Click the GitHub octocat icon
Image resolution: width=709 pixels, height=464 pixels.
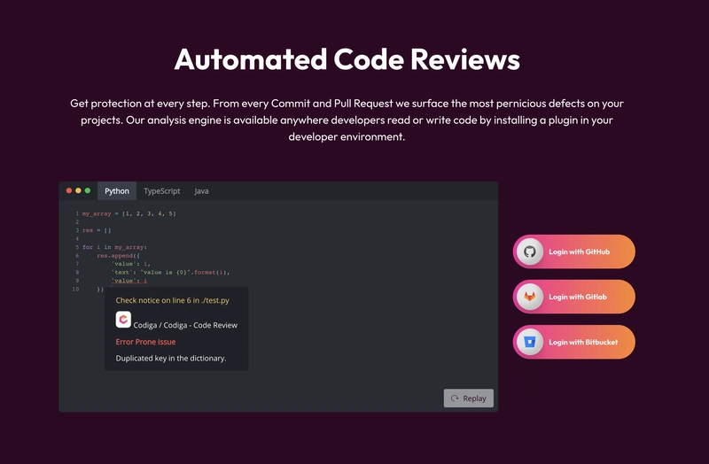529,251
